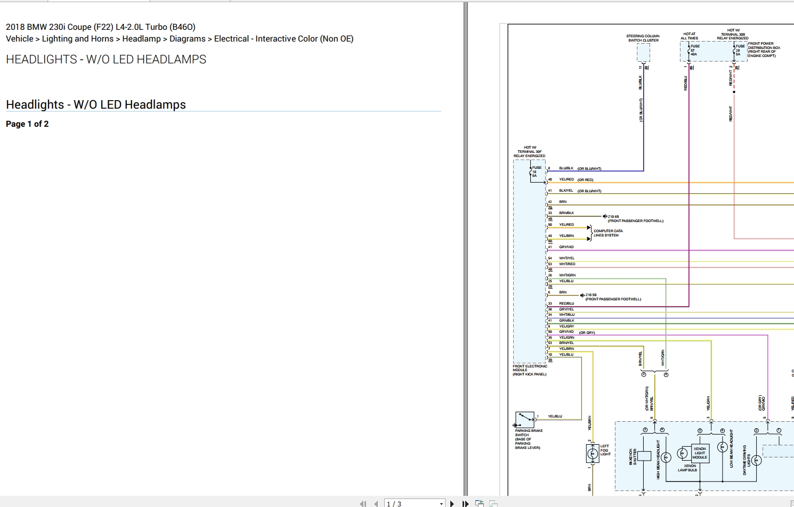Click the WHT/YEL wire label at pin 54
Viewport: 794px width, 507px height.
566,258
